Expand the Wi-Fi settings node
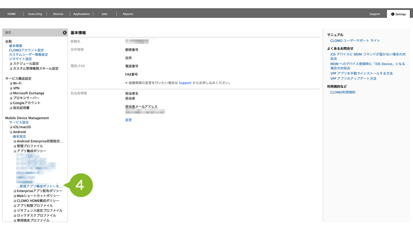The image size is (413, 232). click(x=11, y=83)
